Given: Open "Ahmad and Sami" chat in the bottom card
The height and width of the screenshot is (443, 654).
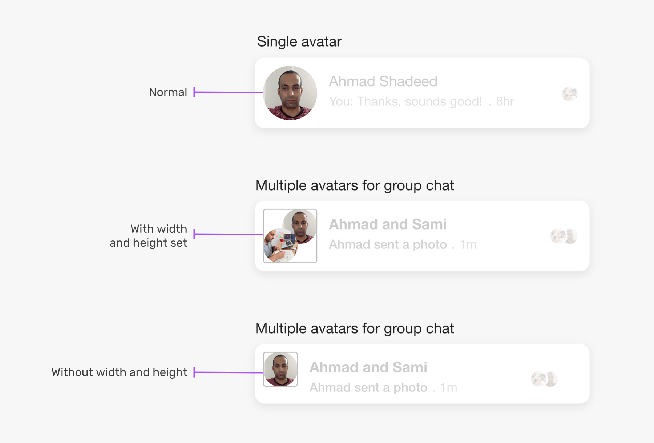Looking at the screenshot, I should [x=368, y=367].
